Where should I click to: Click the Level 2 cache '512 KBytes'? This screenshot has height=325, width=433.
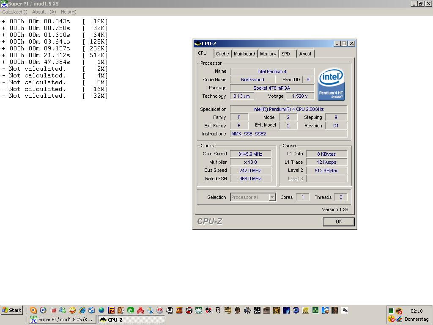point(327,171)
